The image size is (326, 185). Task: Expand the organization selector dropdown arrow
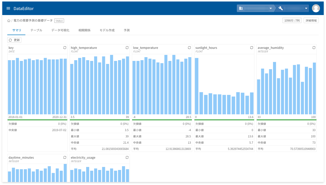click(271, 8)
